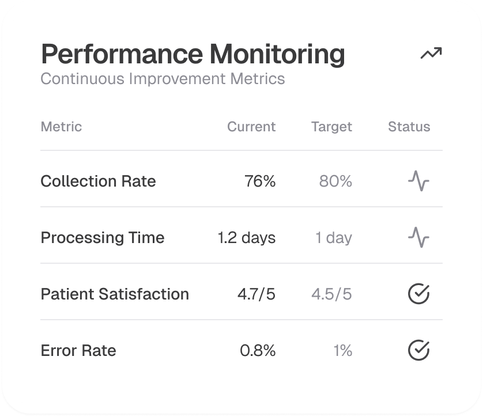This screenshot has height=417, width=483.
Task: Click Error Rate check-circle status icon
Action: pos(418,350)
